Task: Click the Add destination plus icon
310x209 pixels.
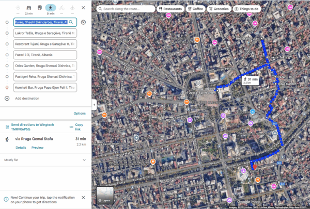Action: (7, 98)
